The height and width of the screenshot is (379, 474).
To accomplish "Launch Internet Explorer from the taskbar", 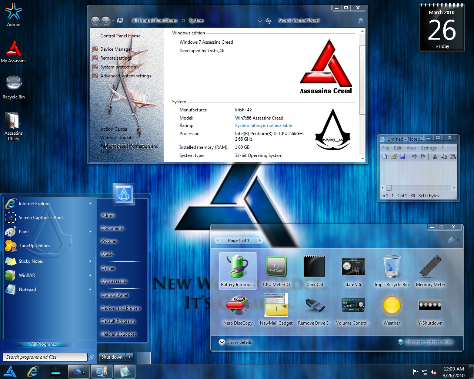I will click(33, 371).
